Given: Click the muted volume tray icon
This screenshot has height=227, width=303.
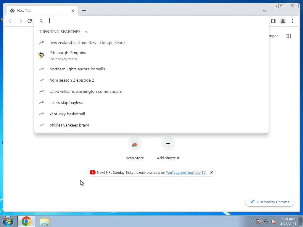Looking at the screenshot, I should point(273,222).
